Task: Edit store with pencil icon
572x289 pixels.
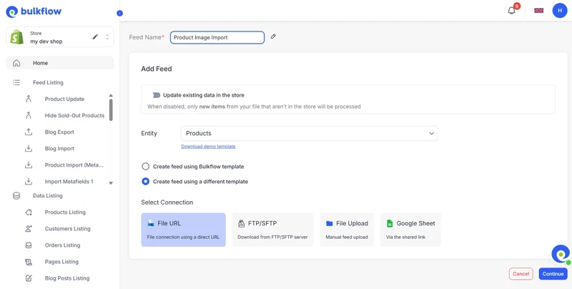Action: (95, 37)
